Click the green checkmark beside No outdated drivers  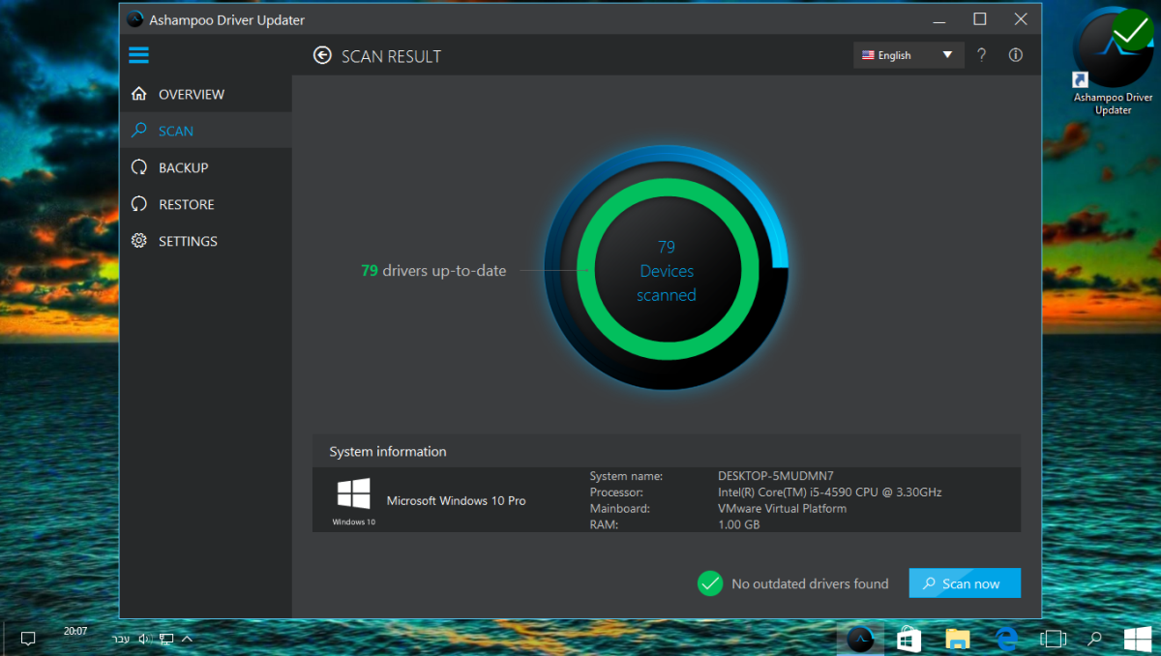tap(710, 583)
